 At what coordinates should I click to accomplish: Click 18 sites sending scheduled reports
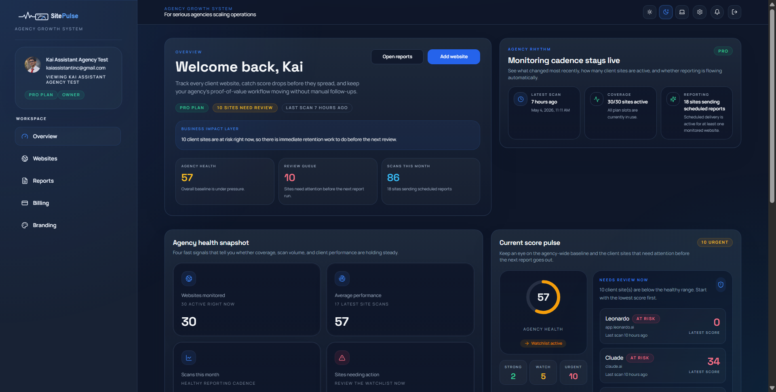[704, 105]
